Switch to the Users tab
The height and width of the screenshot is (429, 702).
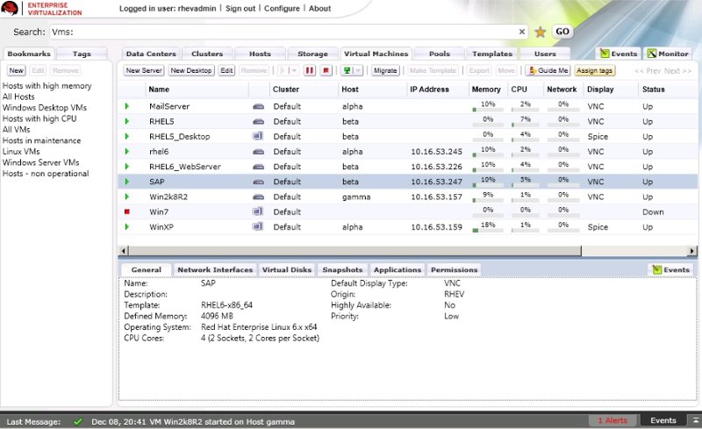[x=545, y=54]
